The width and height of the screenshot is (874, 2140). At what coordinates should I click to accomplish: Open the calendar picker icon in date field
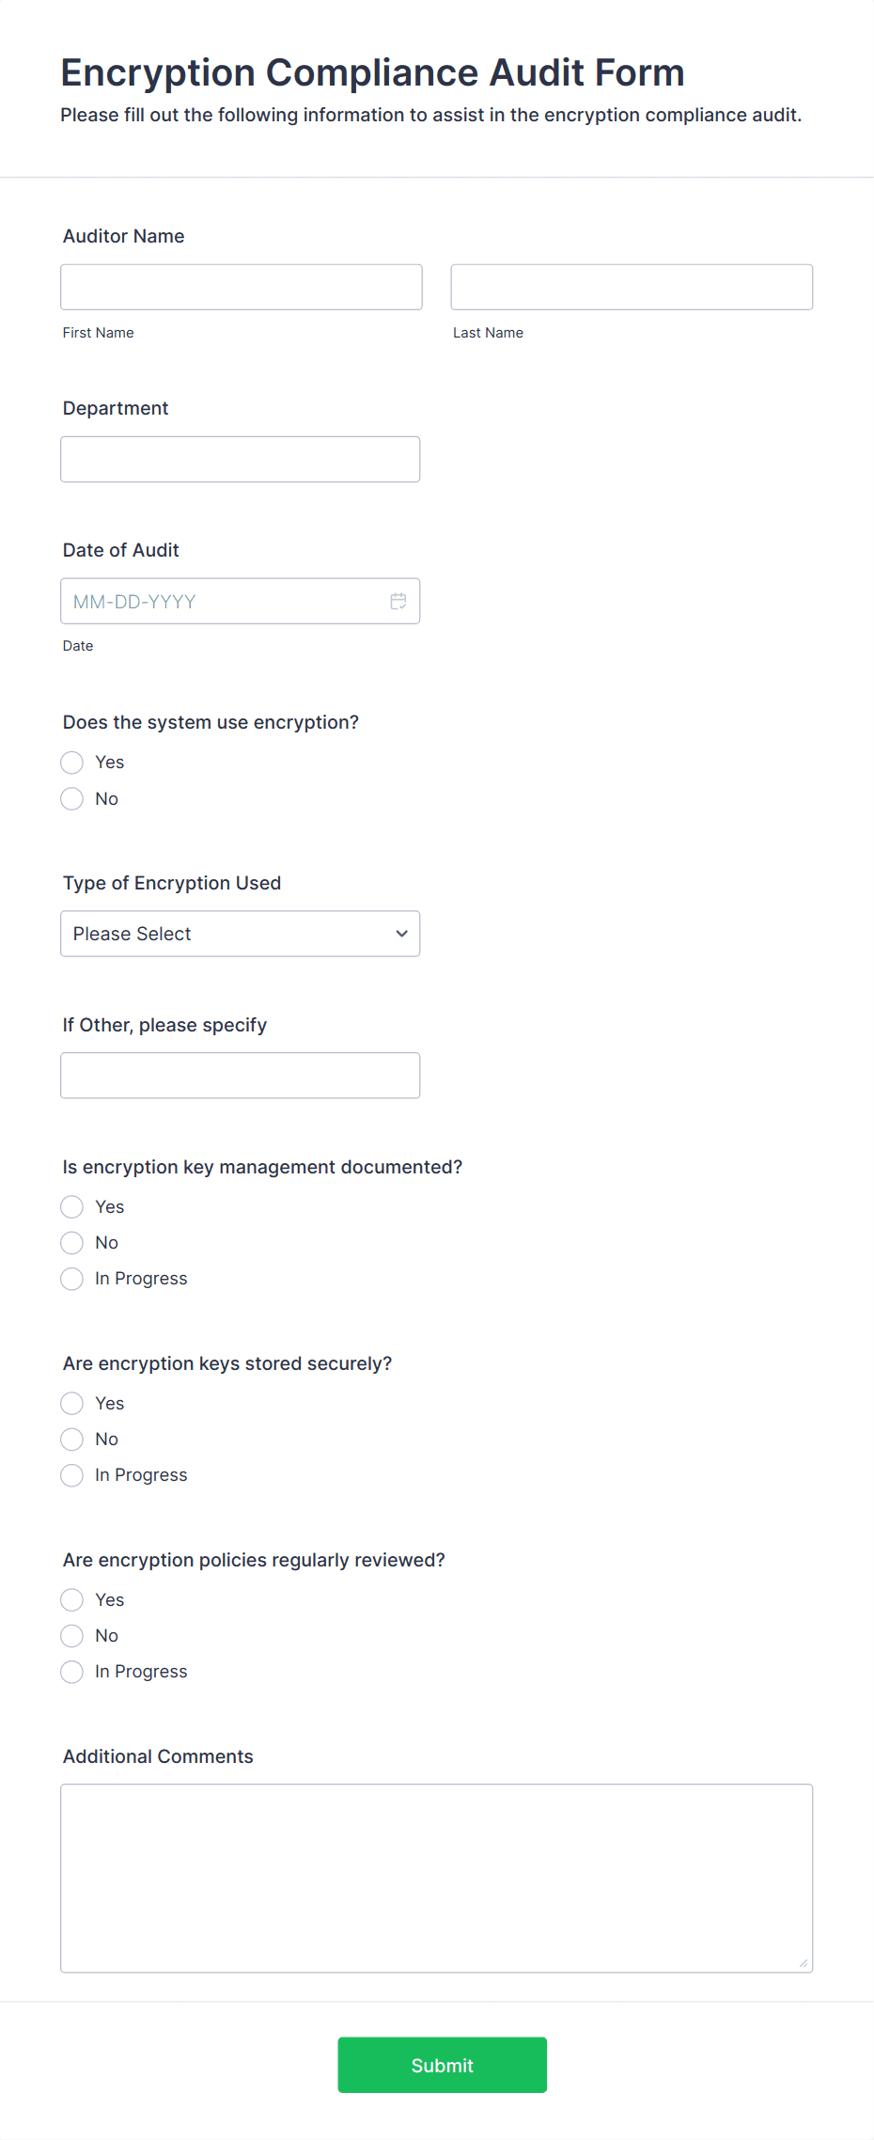[x=398, y=601]
